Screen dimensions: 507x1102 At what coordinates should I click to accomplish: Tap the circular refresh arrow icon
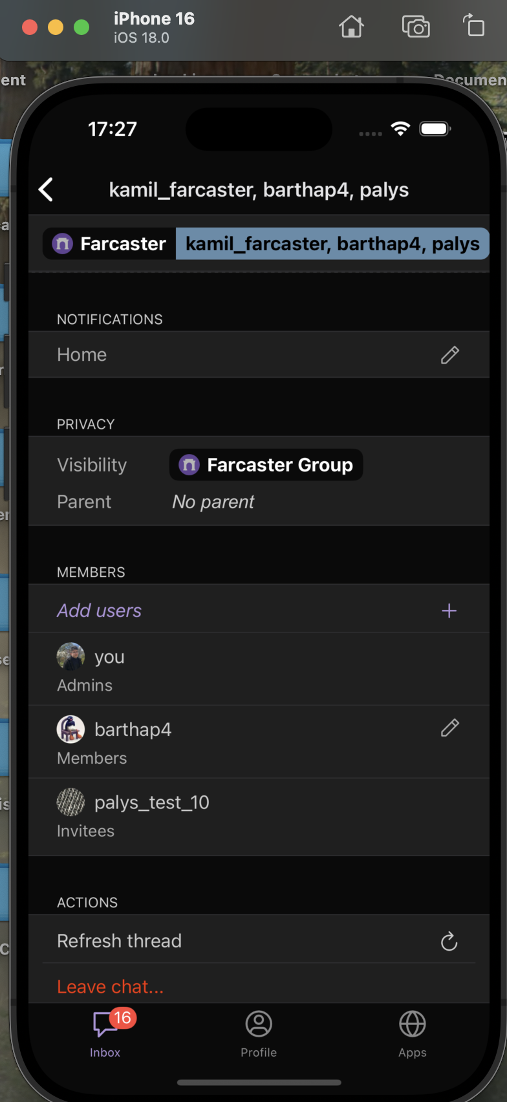click(449, 941)
